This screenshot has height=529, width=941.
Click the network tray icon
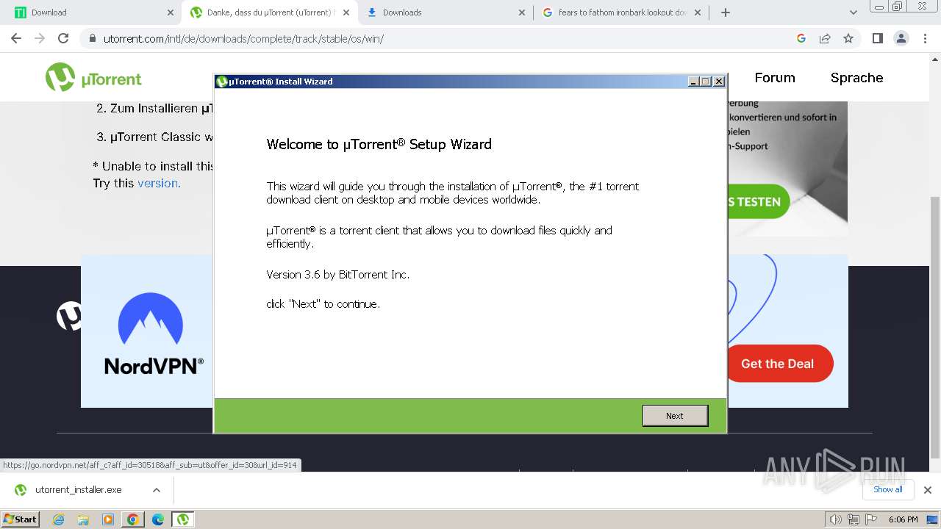[x=854, y=519]
